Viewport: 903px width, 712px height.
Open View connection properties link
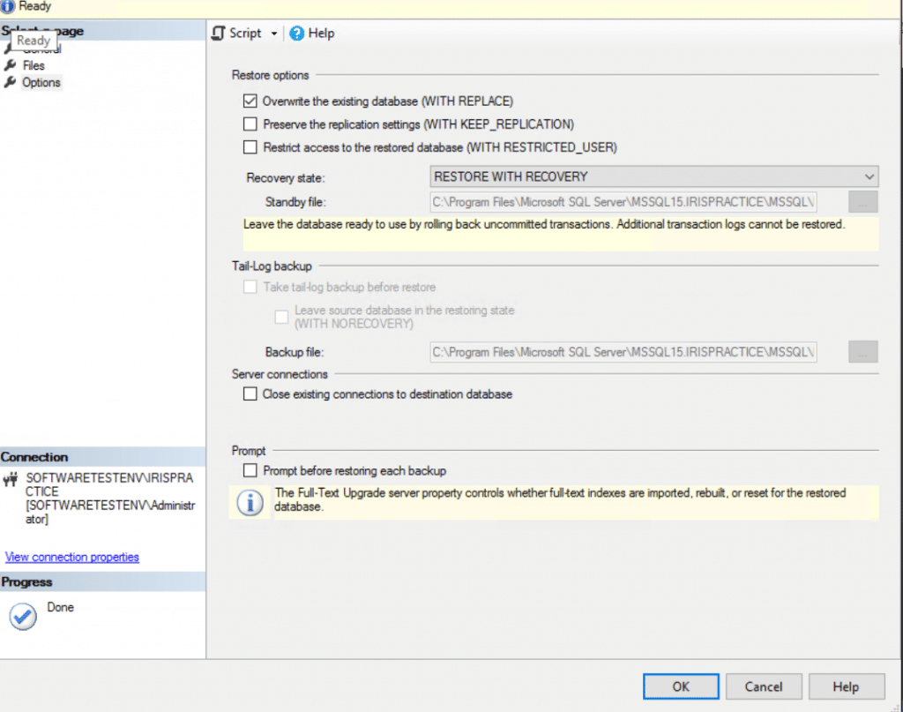coord(72,557)
